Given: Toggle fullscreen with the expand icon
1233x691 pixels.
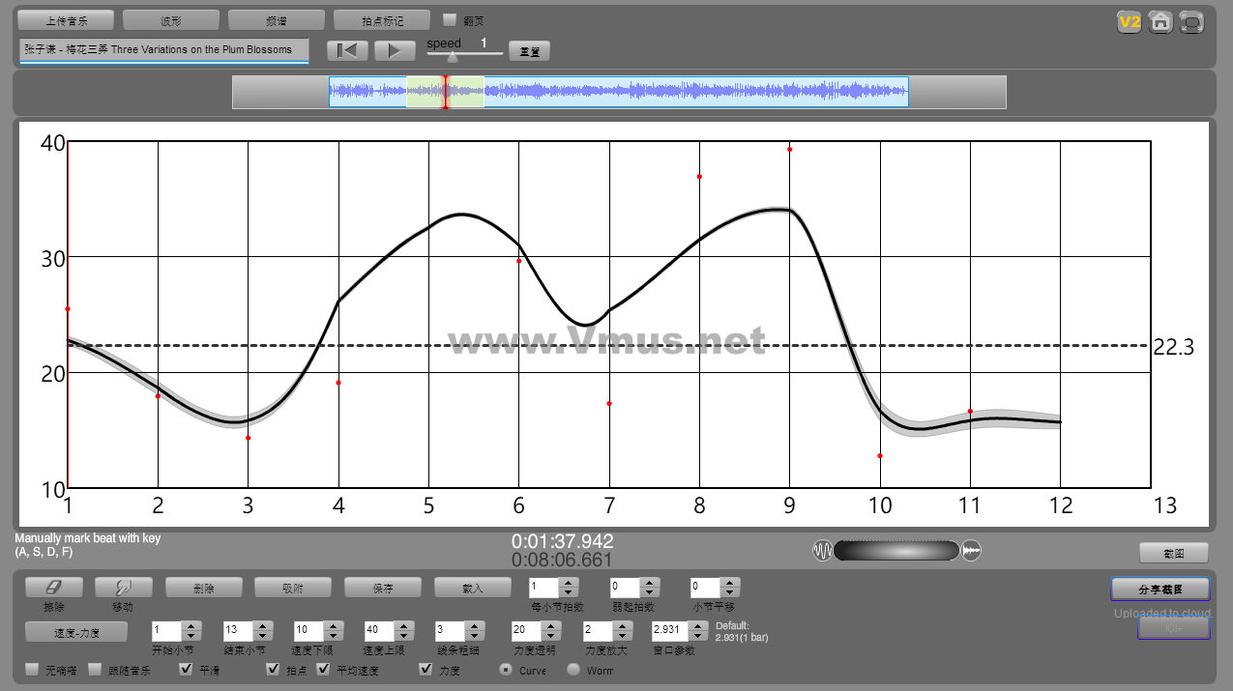Looking at the screenshot, I should tap(1192, 22).
